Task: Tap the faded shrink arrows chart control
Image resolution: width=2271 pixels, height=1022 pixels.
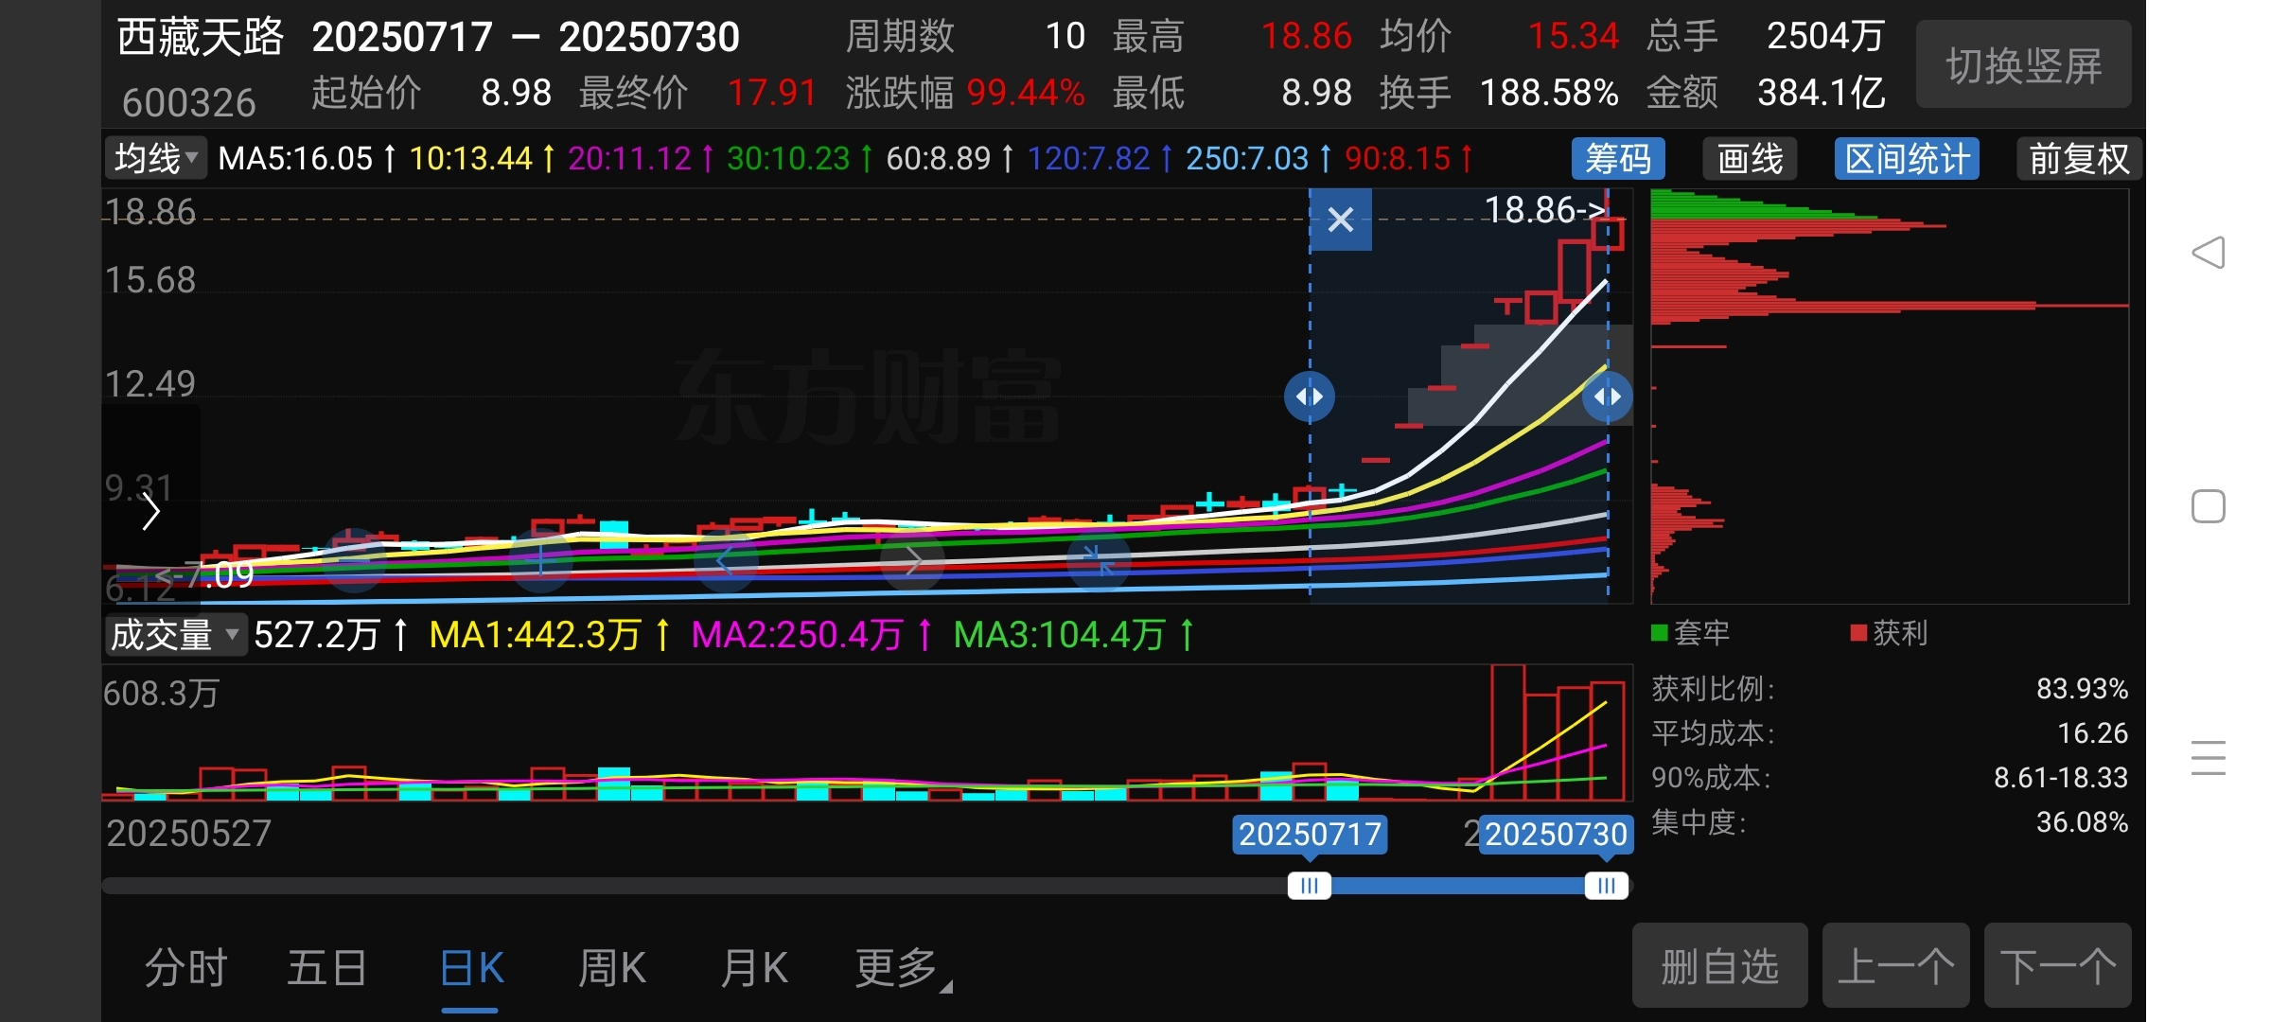Action: 1099,560
